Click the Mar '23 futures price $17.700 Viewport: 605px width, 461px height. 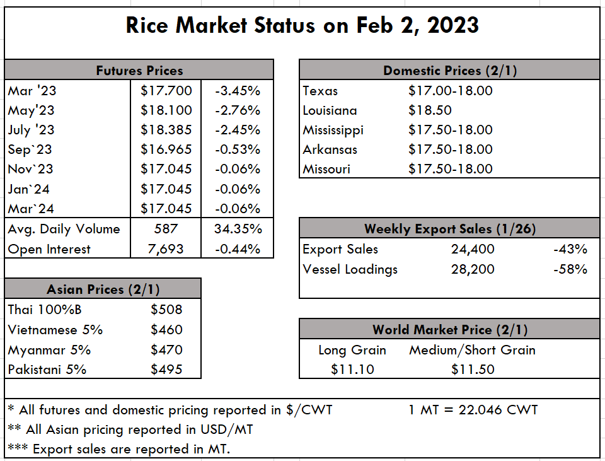[166, 91]
